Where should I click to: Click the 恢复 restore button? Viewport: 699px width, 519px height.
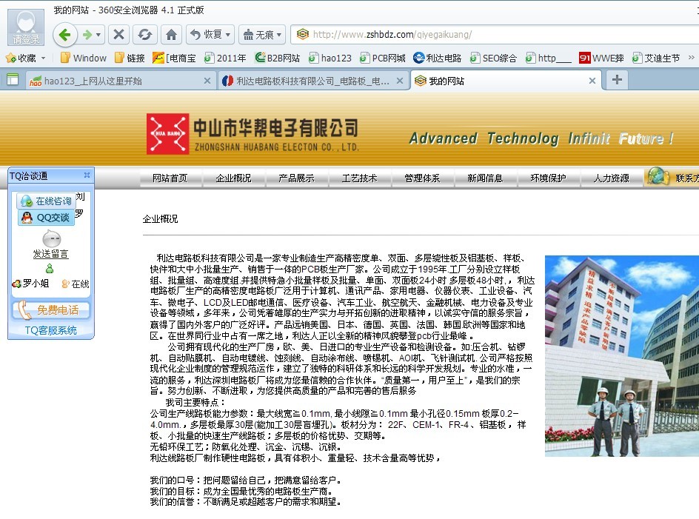[x=206, y=34]
